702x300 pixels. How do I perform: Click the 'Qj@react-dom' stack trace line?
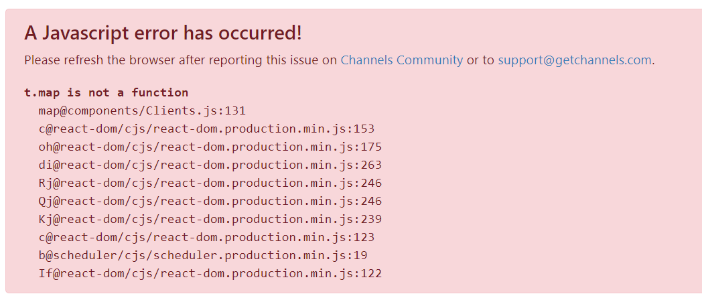coord(210,201)
